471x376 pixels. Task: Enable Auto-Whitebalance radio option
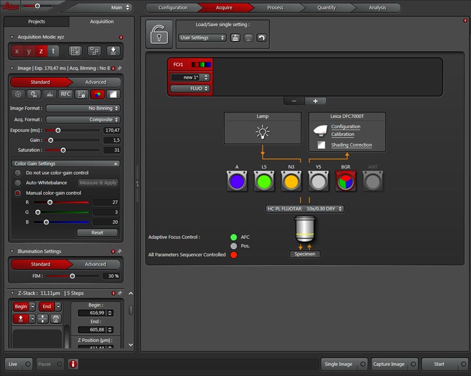pos(18,183)
